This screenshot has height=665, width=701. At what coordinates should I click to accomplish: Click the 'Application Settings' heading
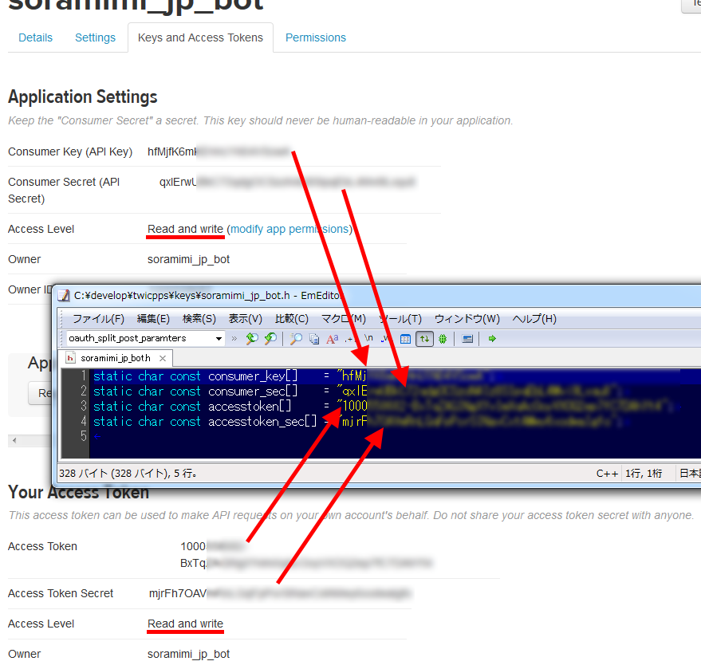(83, 97)
